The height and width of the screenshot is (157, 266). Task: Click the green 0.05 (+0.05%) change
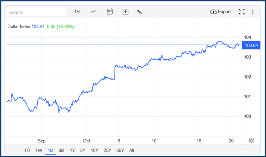point(61,26)
